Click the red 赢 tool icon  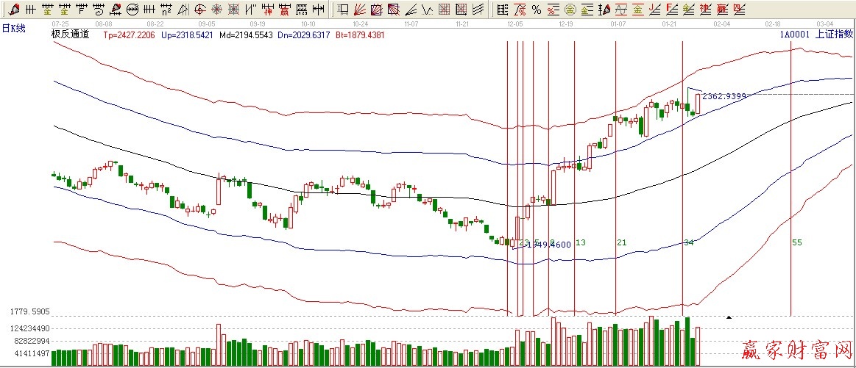pos(284,10)
